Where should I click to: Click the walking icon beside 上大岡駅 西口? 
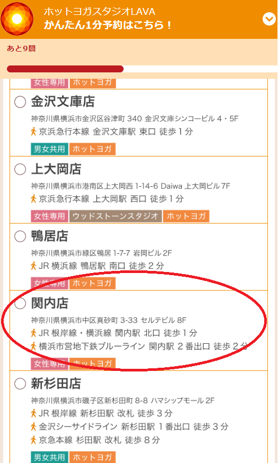[33, 199]
